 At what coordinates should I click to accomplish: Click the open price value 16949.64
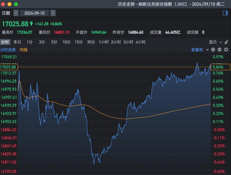99,32
